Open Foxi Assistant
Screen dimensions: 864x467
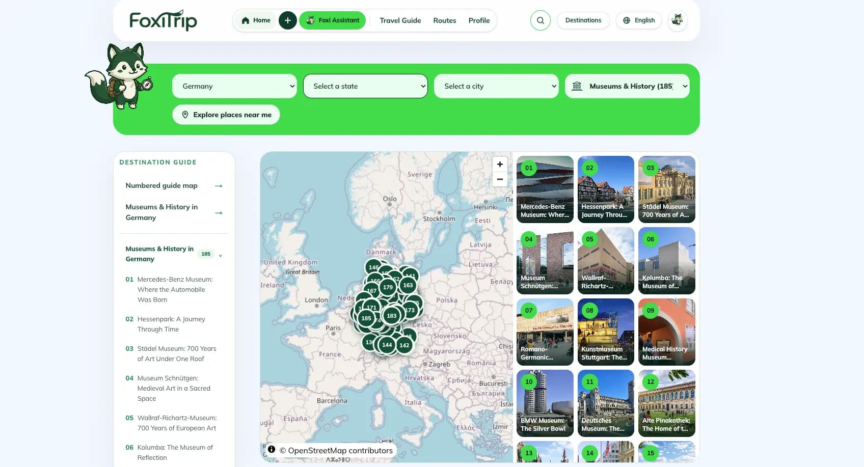coord(333,20)
